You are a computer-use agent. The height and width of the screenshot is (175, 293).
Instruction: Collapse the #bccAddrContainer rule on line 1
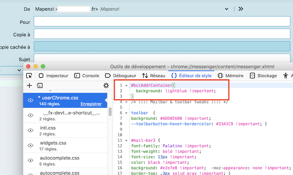(126, 85)
